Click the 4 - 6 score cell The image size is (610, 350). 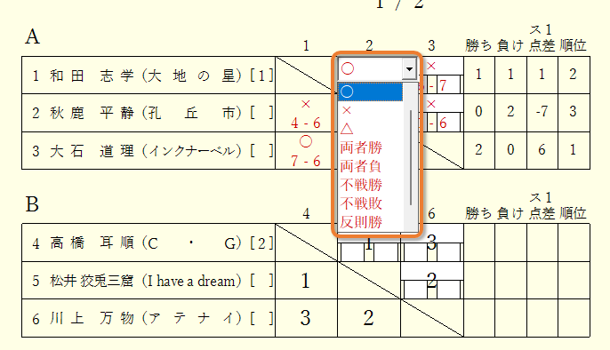pyautogui.click(x=306, y=123)
